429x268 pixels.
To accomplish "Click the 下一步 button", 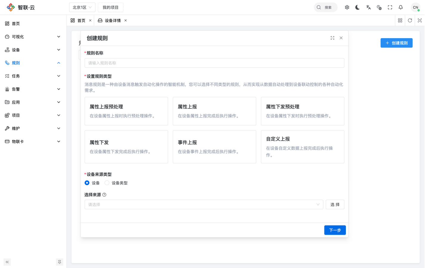I will [335, 230].
